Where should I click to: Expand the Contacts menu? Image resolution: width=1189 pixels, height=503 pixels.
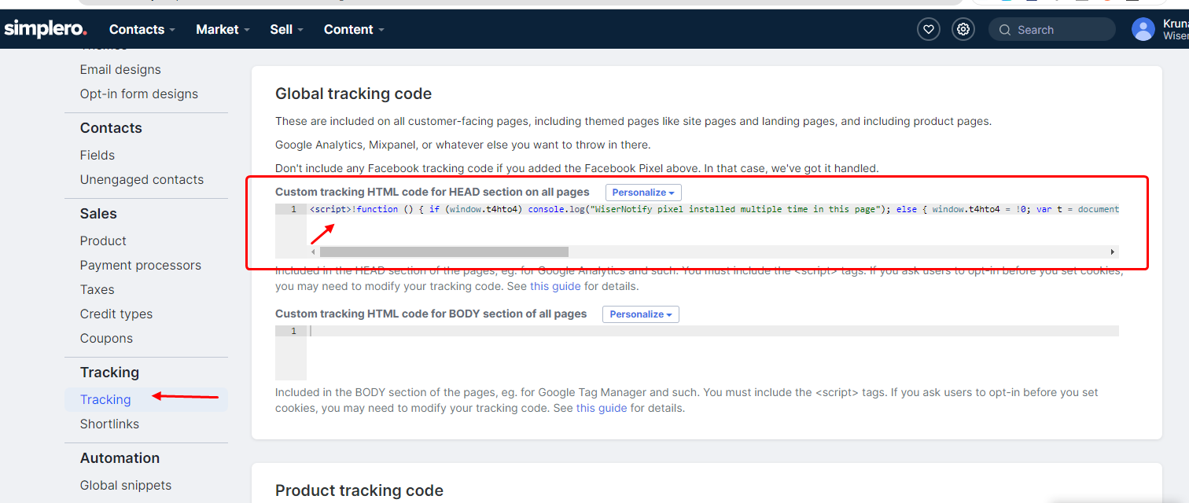(x=142, y=29)
